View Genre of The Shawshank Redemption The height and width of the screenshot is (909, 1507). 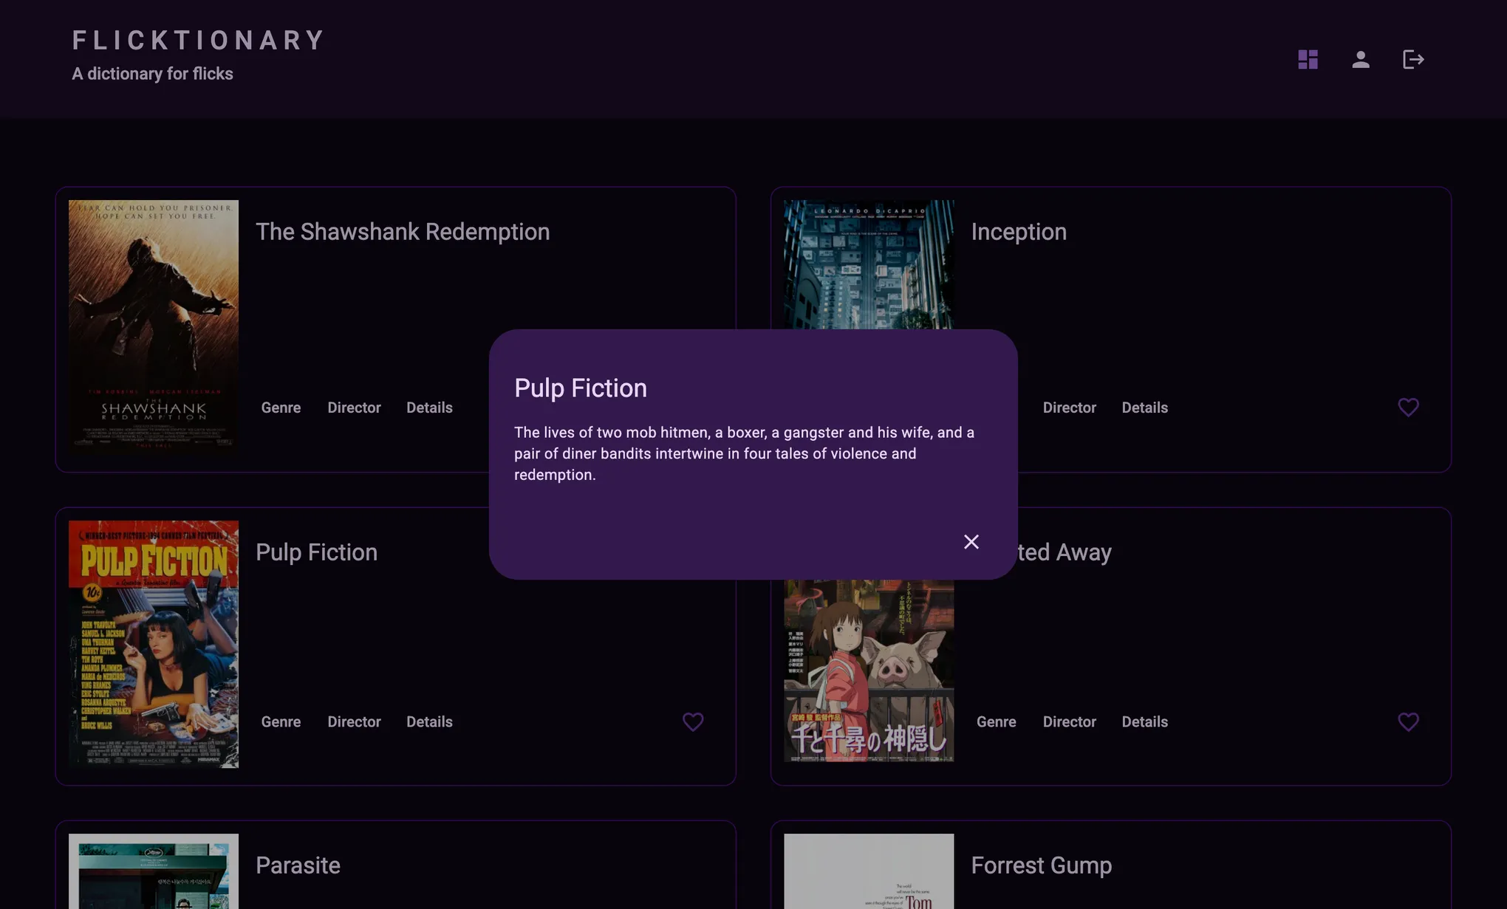(281, 407)
